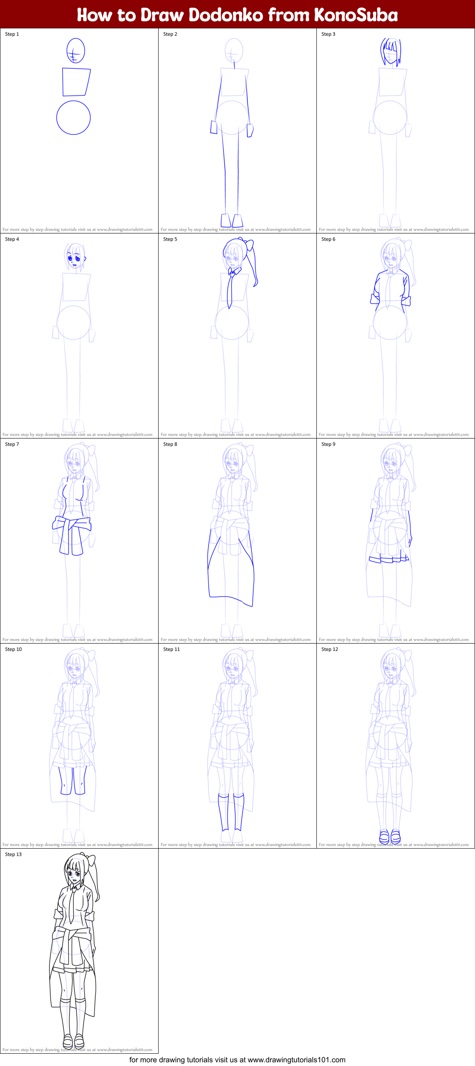Click the Step 10 panel 'For more step by step' caption
475x1066 pixels.
77,844
